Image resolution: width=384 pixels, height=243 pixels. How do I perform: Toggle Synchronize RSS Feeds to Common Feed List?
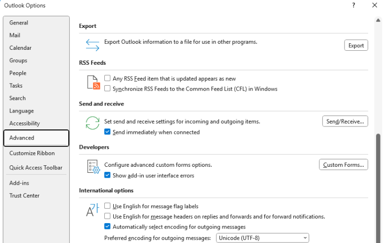pyautogui.click(x=108, y=89)
